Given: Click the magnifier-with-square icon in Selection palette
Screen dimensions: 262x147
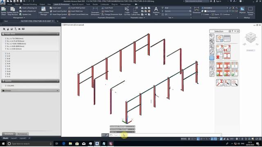Looking at the screenshot, I should pyautogui.click(x=235, y=82).
